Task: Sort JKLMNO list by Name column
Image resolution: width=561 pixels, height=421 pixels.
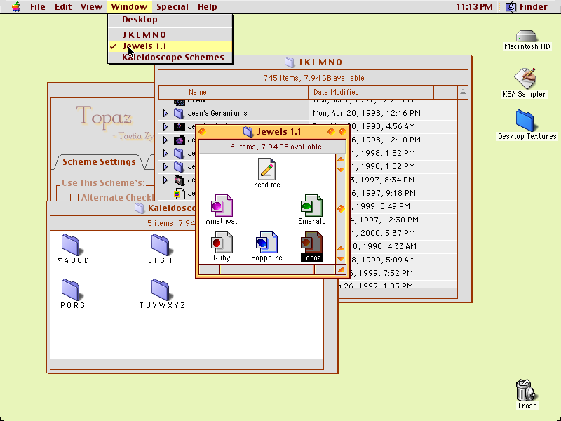Action: pos(234,92)
